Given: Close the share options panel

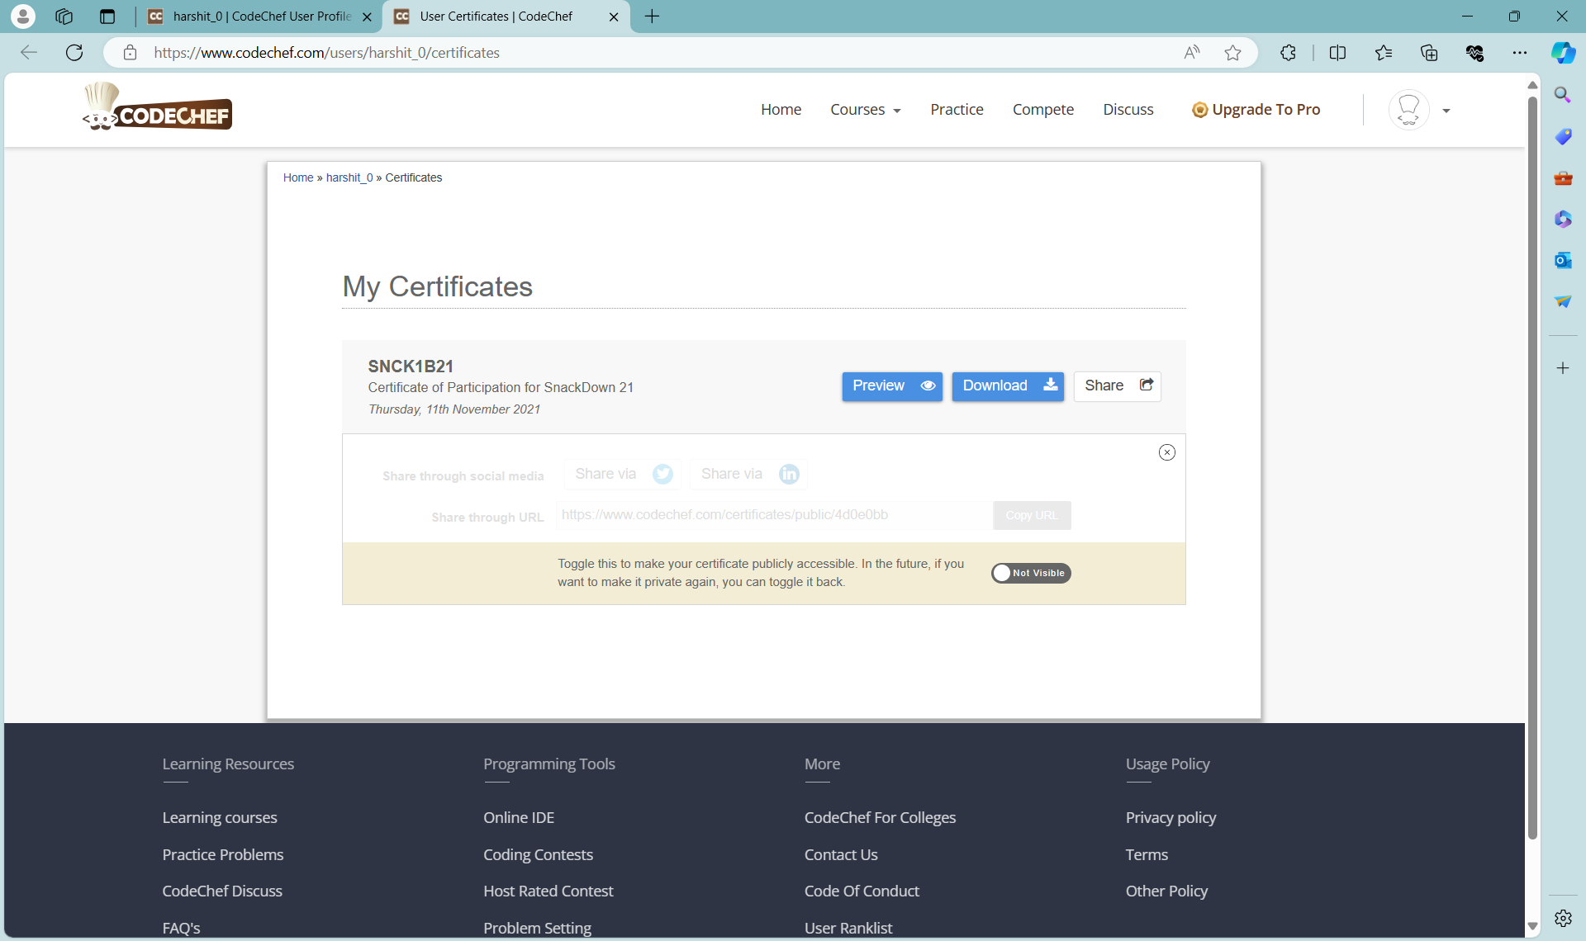Looking at the screenshot, I should pyautogui.click(x=1166, y=452).
